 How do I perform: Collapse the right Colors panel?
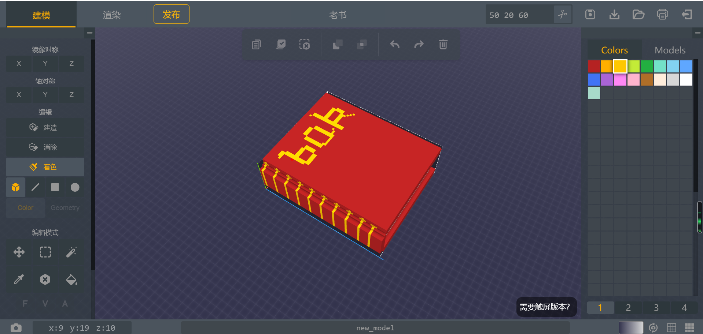(x=698, y=33)
